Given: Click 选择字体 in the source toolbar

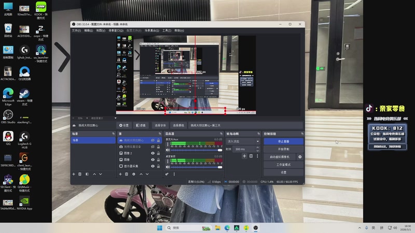Looking at the screenshot, I should point(160,125).
